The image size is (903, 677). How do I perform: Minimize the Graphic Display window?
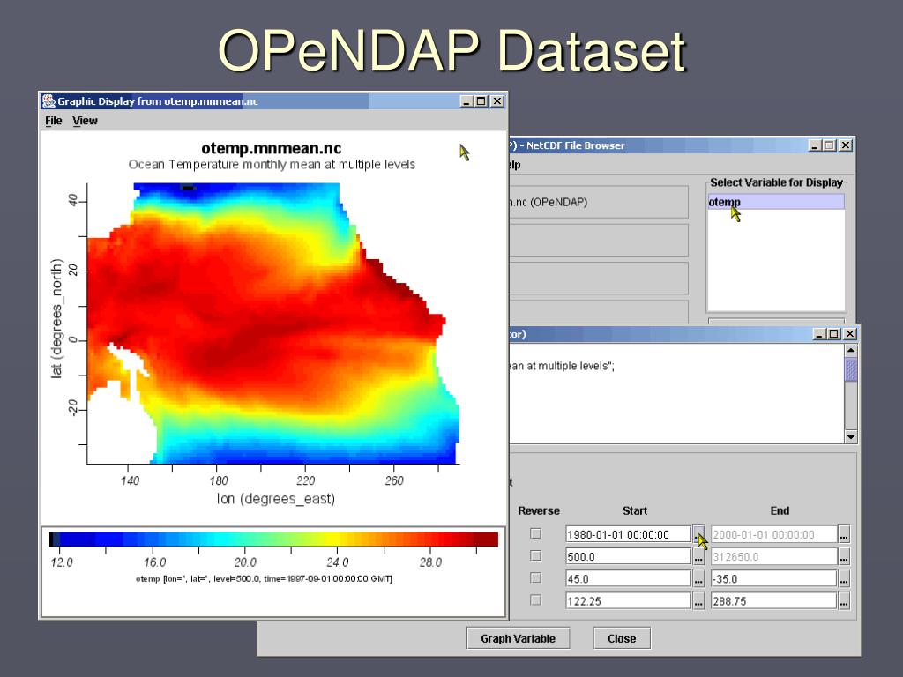[x=467, y=101]
